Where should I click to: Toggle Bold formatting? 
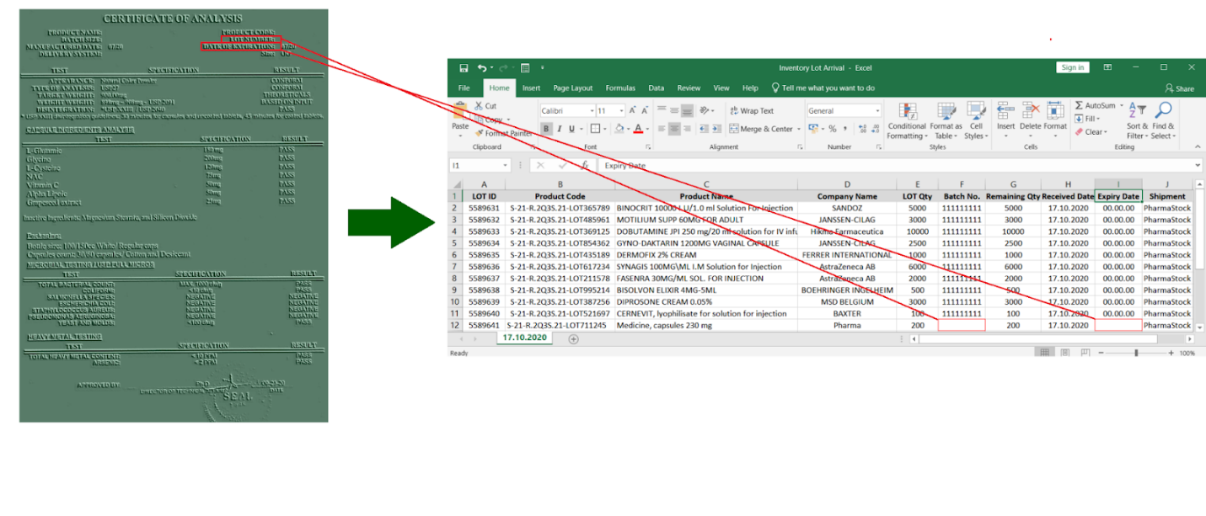(x=546, y=129)
